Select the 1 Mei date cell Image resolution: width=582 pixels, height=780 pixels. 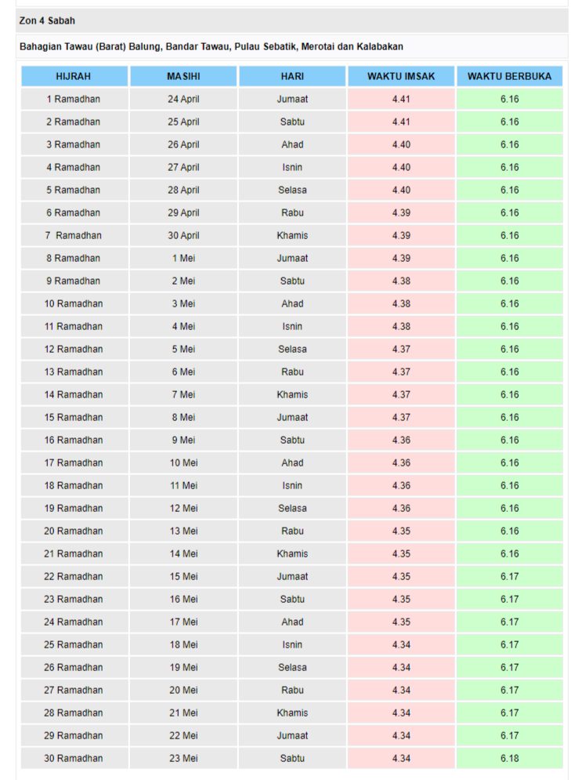[x=183, y=259]
